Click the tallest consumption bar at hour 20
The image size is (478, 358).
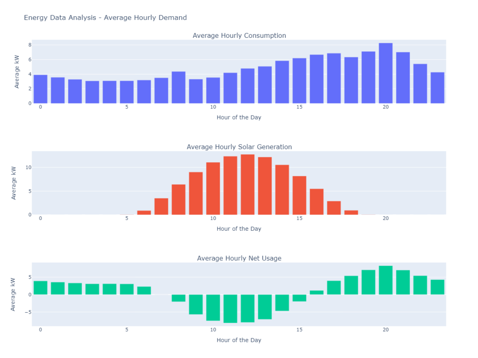point(386,73)
